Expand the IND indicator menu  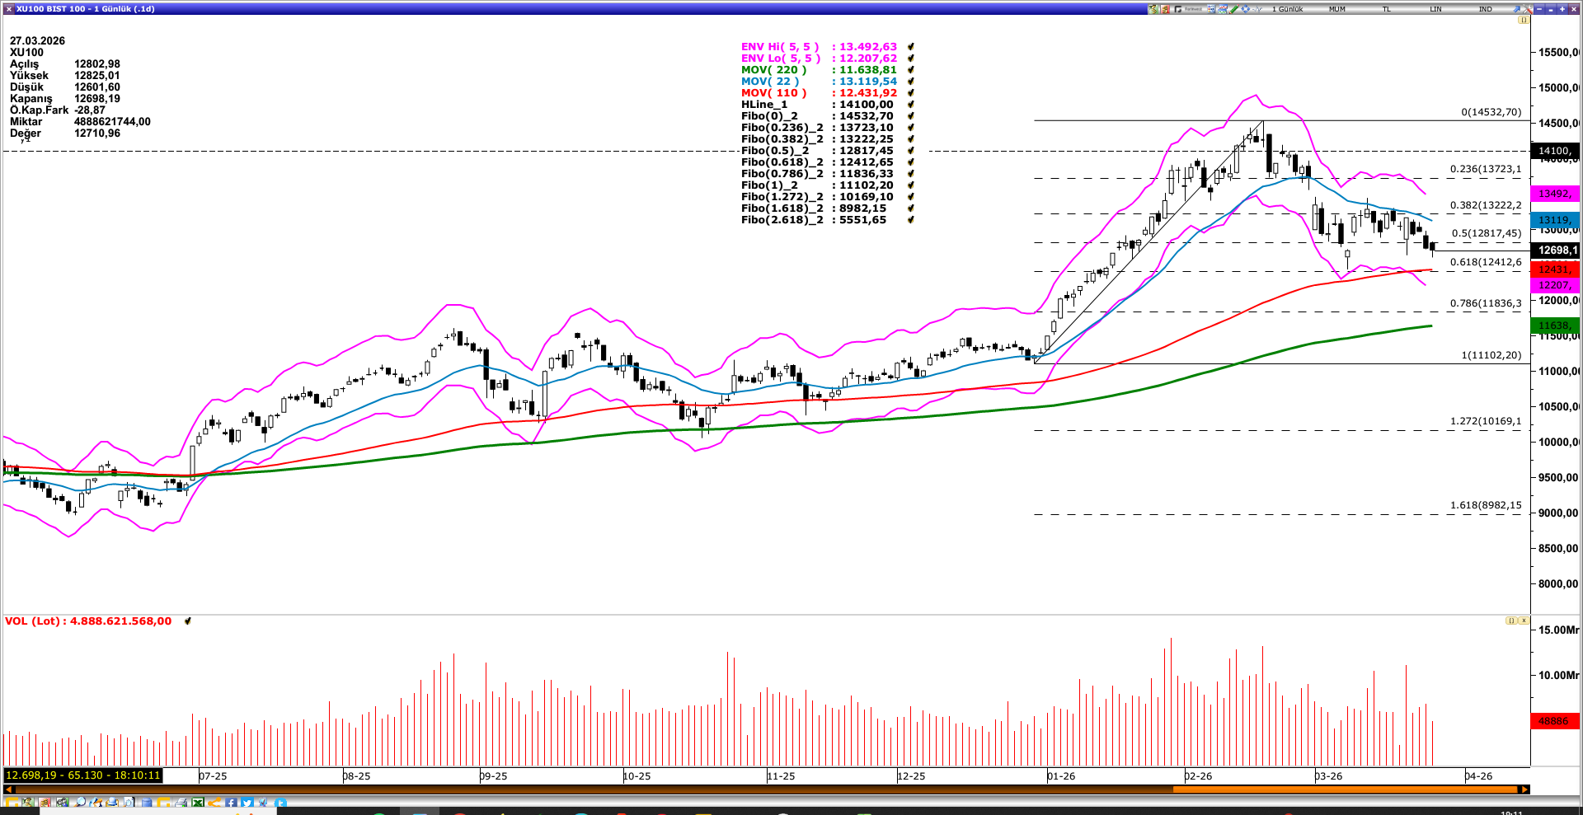(1485, 9)
